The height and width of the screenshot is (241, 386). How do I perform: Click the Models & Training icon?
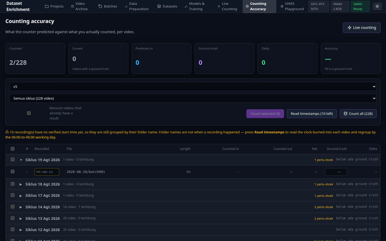point(186,6)
